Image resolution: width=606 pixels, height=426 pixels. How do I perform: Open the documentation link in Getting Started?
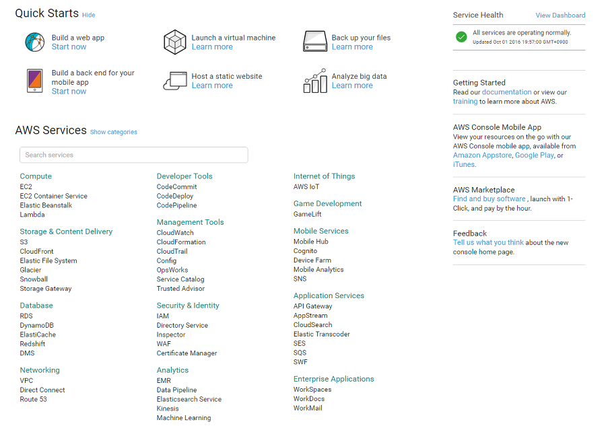point(506,92)
